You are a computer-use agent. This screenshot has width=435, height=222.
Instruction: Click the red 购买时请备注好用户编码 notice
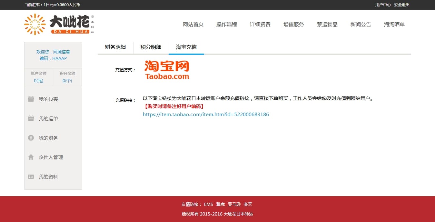174,106
